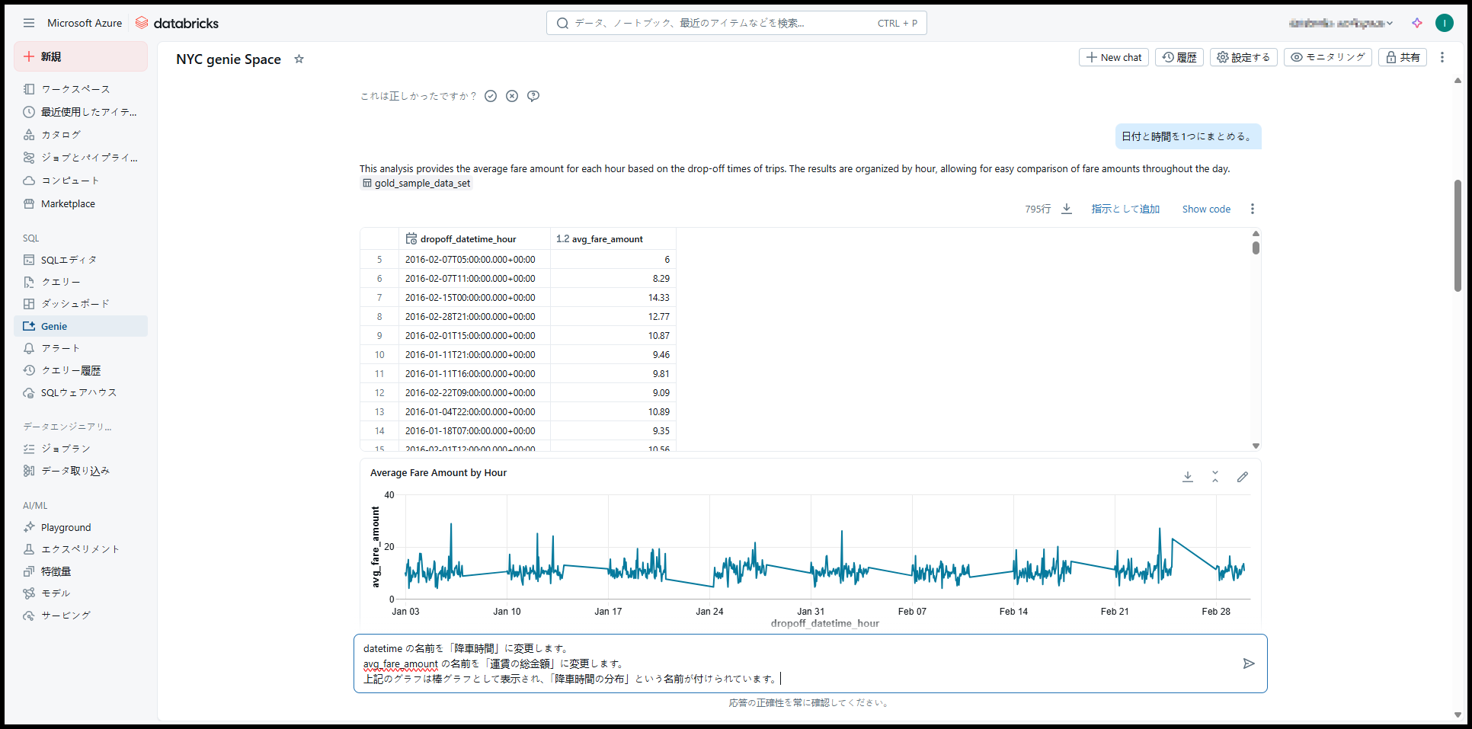Viewport: 1472px width, 729px height.
Task: Open the workspace account dropdown
Action: click(1341, 23)
